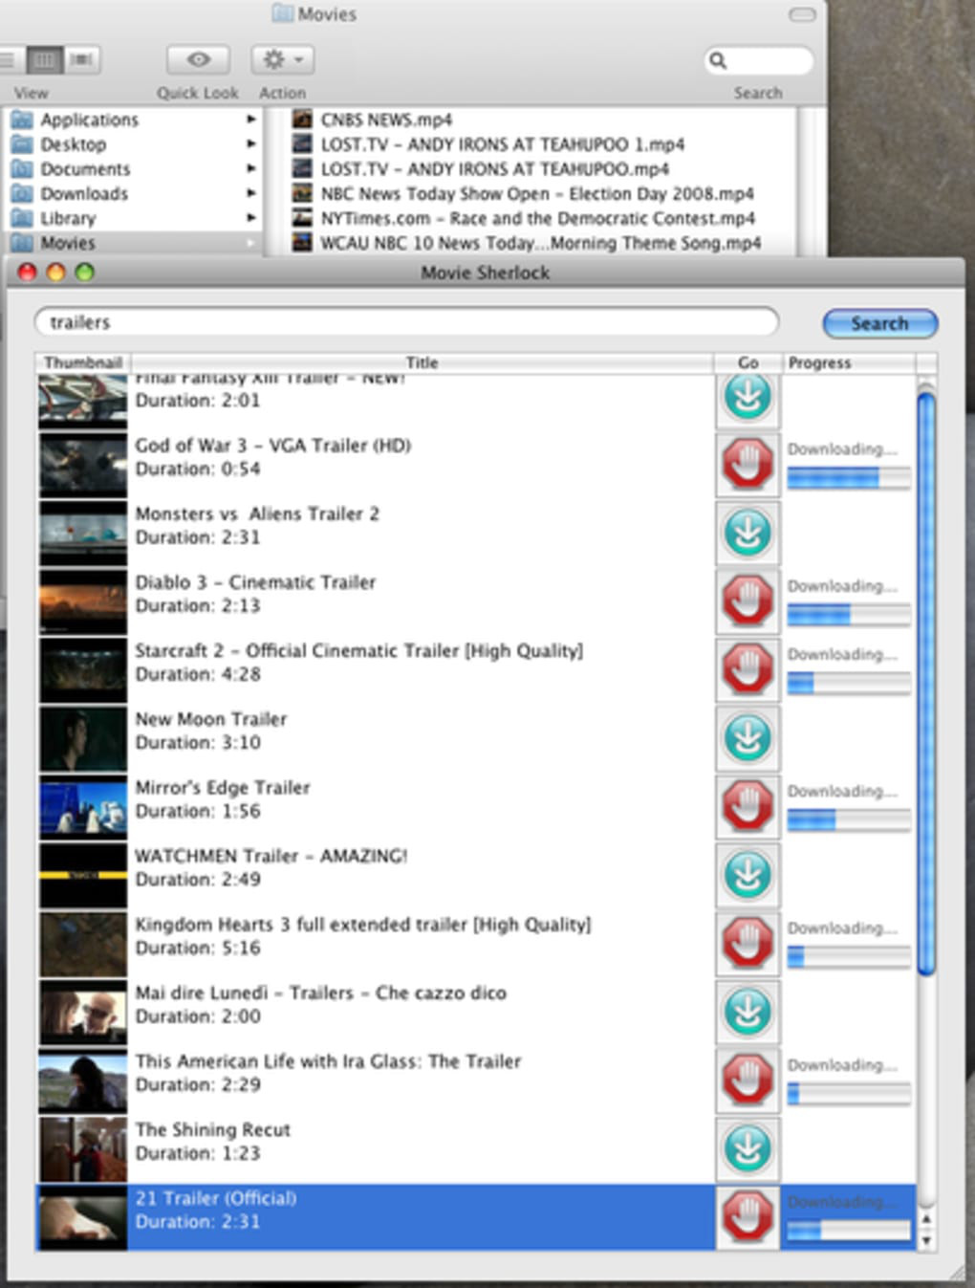Expand the Desktop folder arrow
975x1288 pixels.
coord(250,144)
